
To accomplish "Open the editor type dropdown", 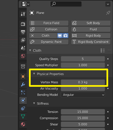I will 26,4.
